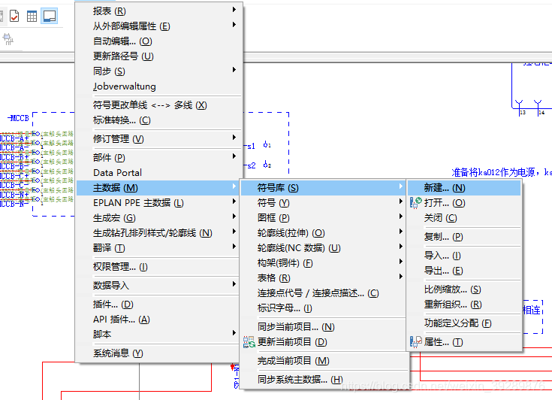Open 轮廓线(NC 数据) (U) submenu
Viewport: 552px width, 400px height.
[x=323, y=248]
